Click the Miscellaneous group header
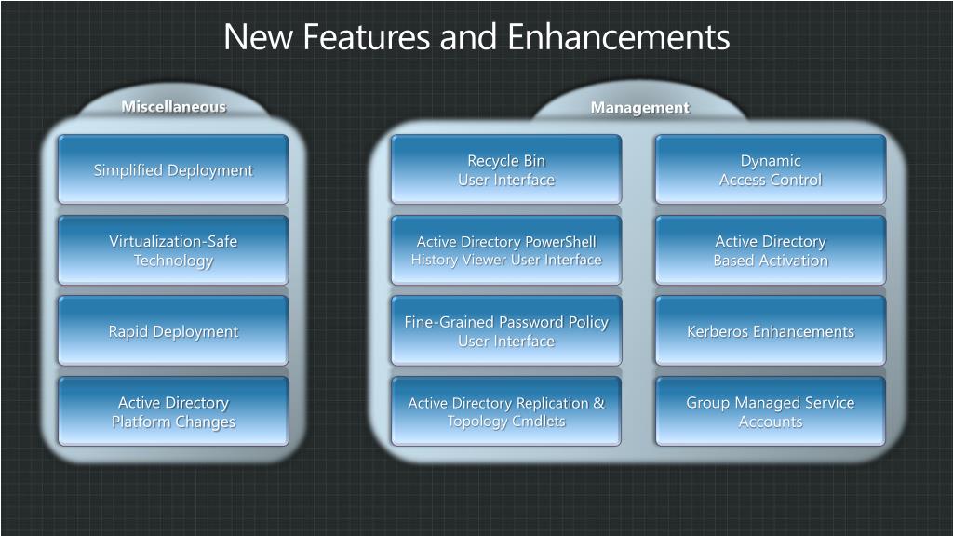953x536 pixels. tap(174, 107)
